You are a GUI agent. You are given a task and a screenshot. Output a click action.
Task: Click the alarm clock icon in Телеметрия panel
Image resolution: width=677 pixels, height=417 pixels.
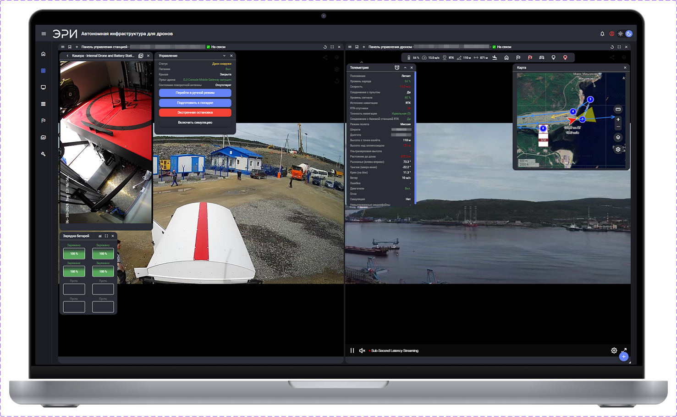(397, 67)
